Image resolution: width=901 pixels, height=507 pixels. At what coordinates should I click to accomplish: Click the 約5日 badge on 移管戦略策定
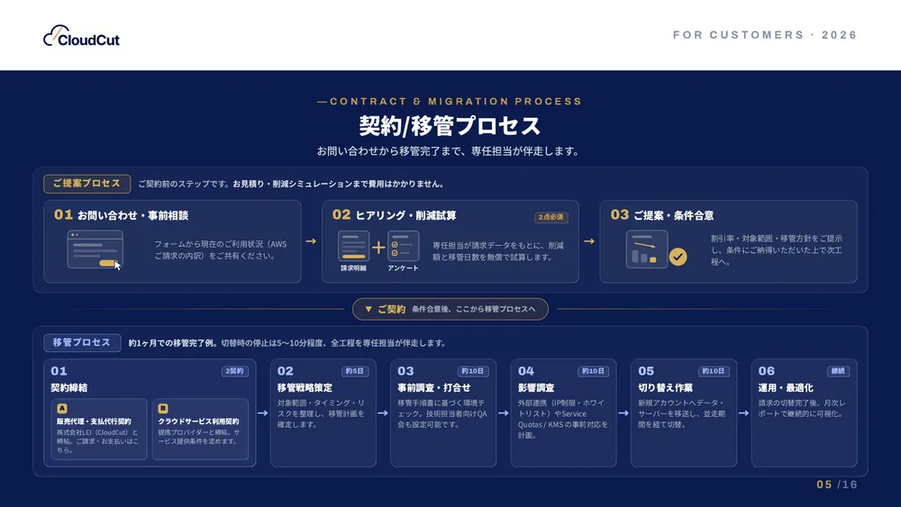point(354,372)
